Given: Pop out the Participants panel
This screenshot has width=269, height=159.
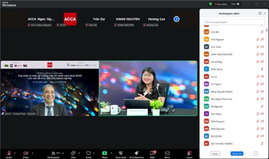Looking at the screenshot, I should tap(260, 13).
